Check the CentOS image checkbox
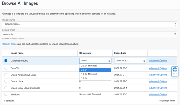Screen dimensions: 180x105 point(6,68)
